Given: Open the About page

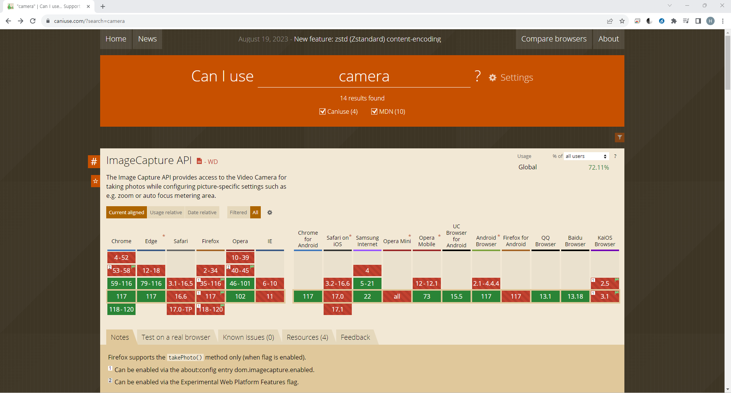Looking at the screenshot, I should tap(608, 39).
